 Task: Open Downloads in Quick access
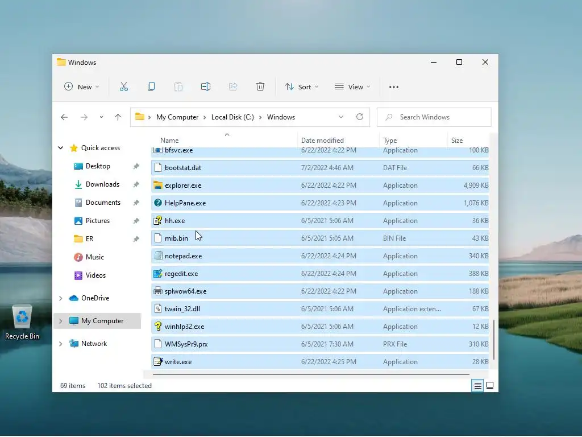point(102,184)
